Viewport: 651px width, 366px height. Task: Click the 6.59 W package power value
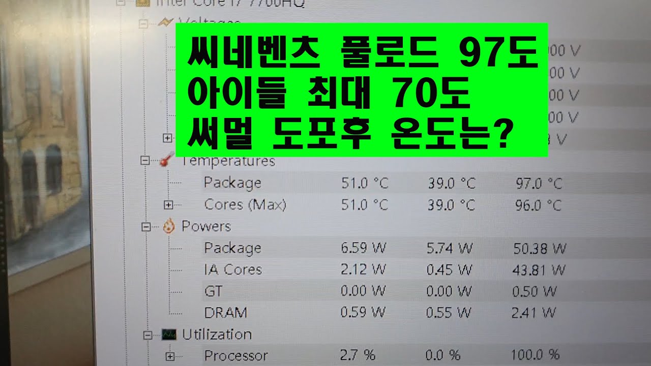tap(364, 248)
